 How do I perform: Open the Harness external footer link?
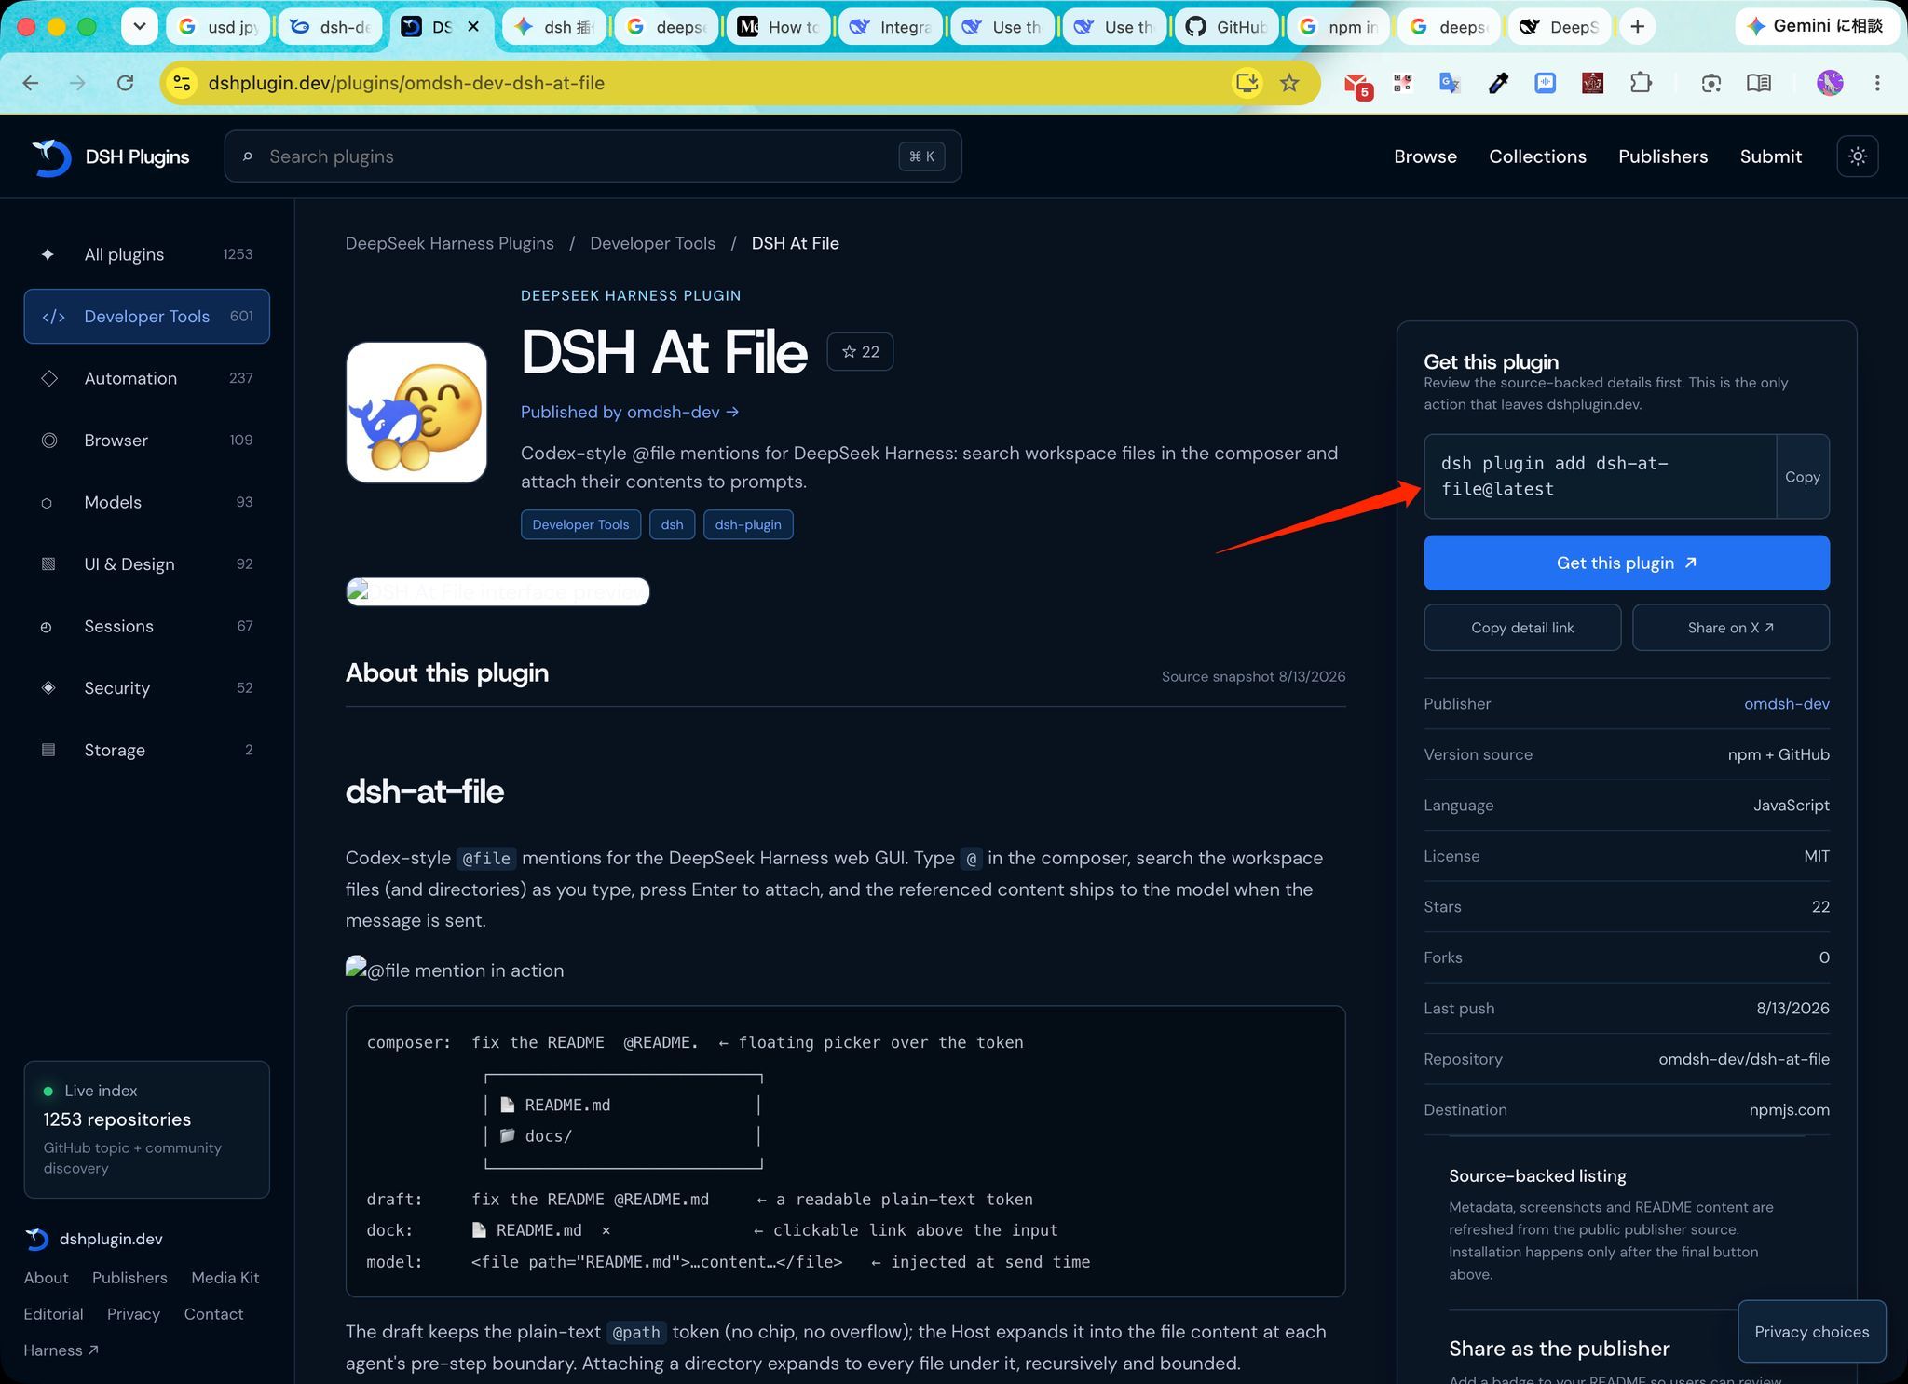pyautogui.click(x=61, y=1350)
